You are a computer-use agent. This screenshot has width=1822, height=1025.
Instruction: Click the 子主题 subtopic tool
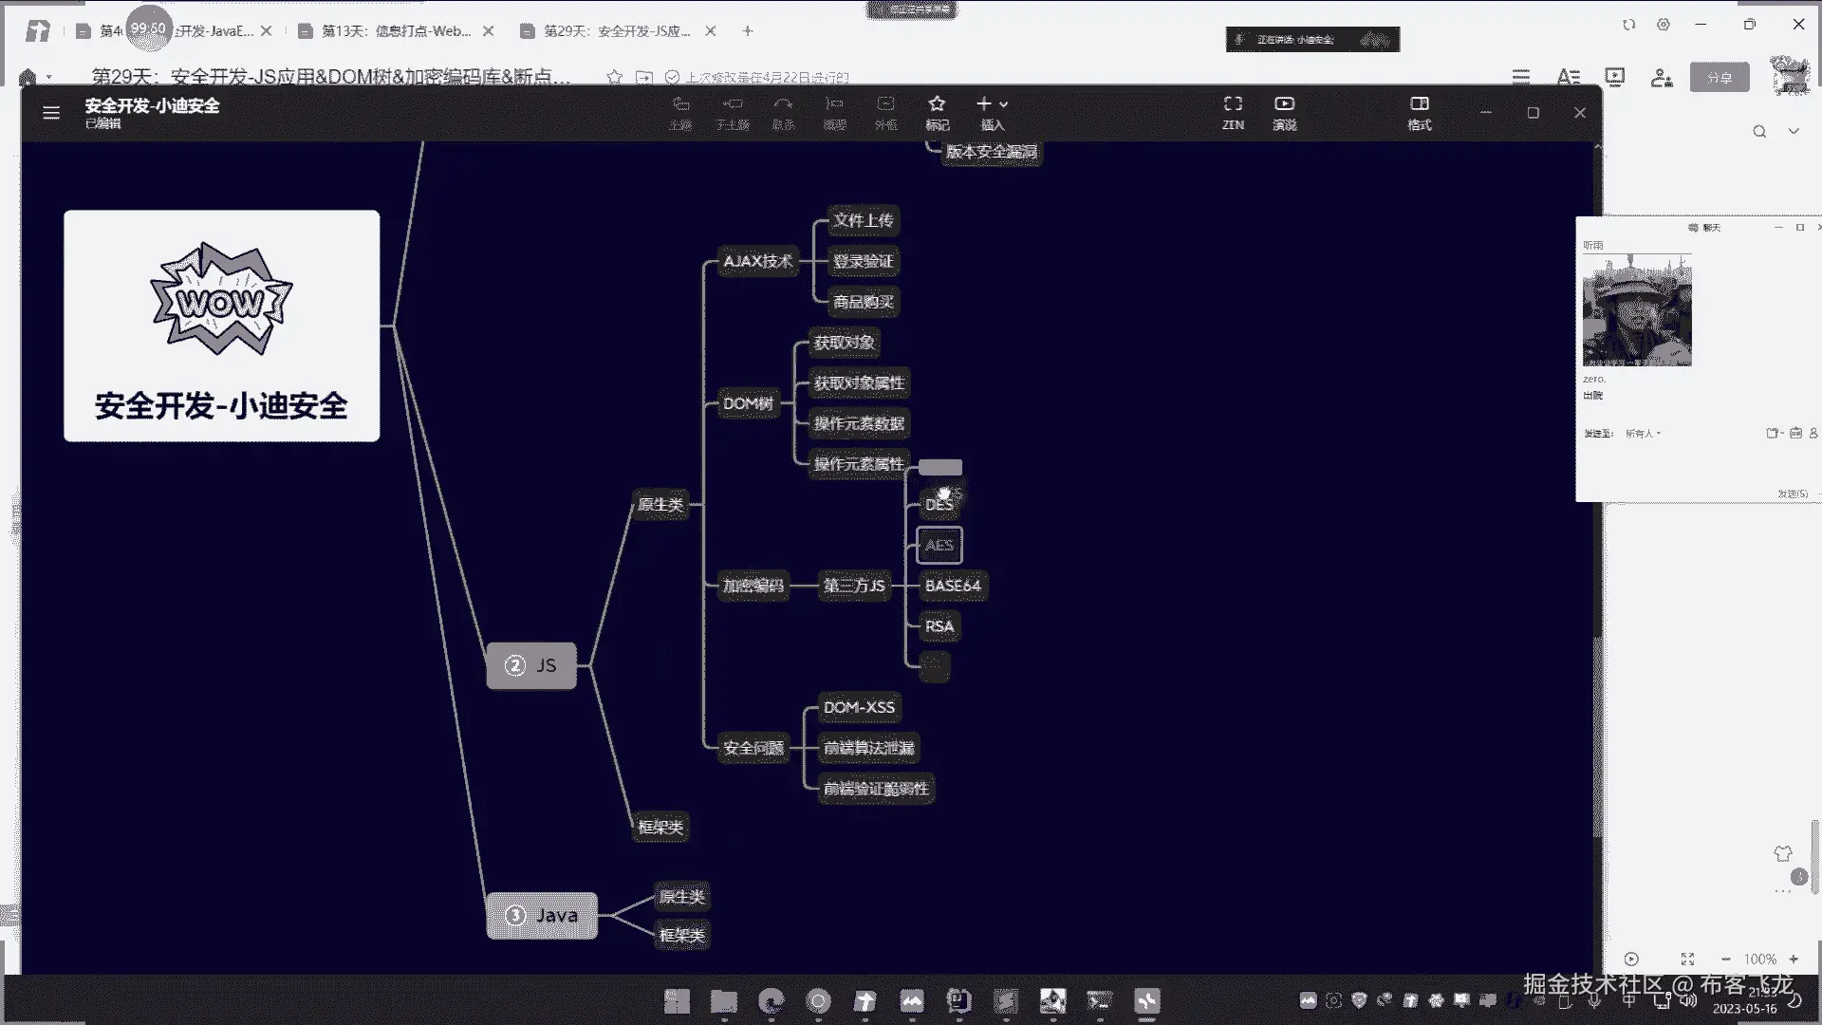tap(732, 111)
